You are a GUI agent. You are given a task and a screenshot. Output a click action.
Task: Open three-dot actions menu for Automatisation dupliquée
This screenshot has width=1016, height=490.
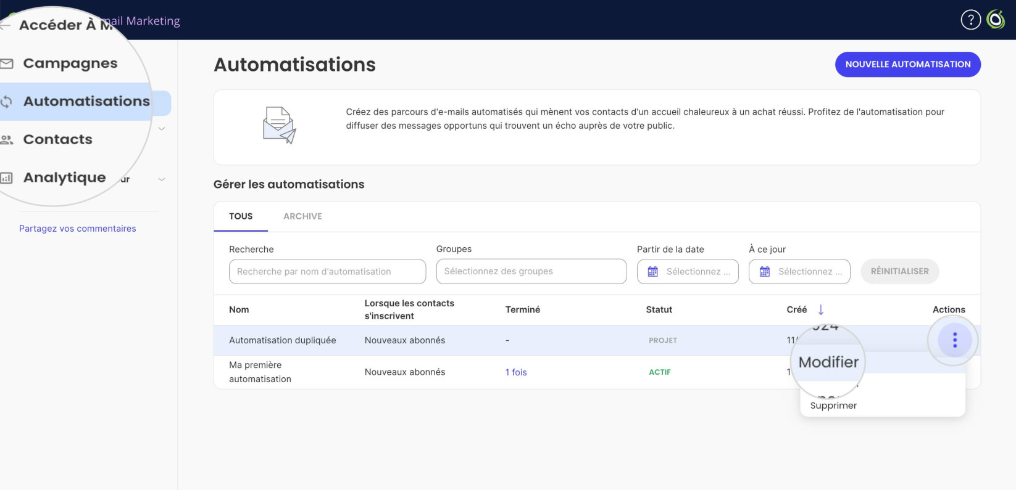click(954, 340)
